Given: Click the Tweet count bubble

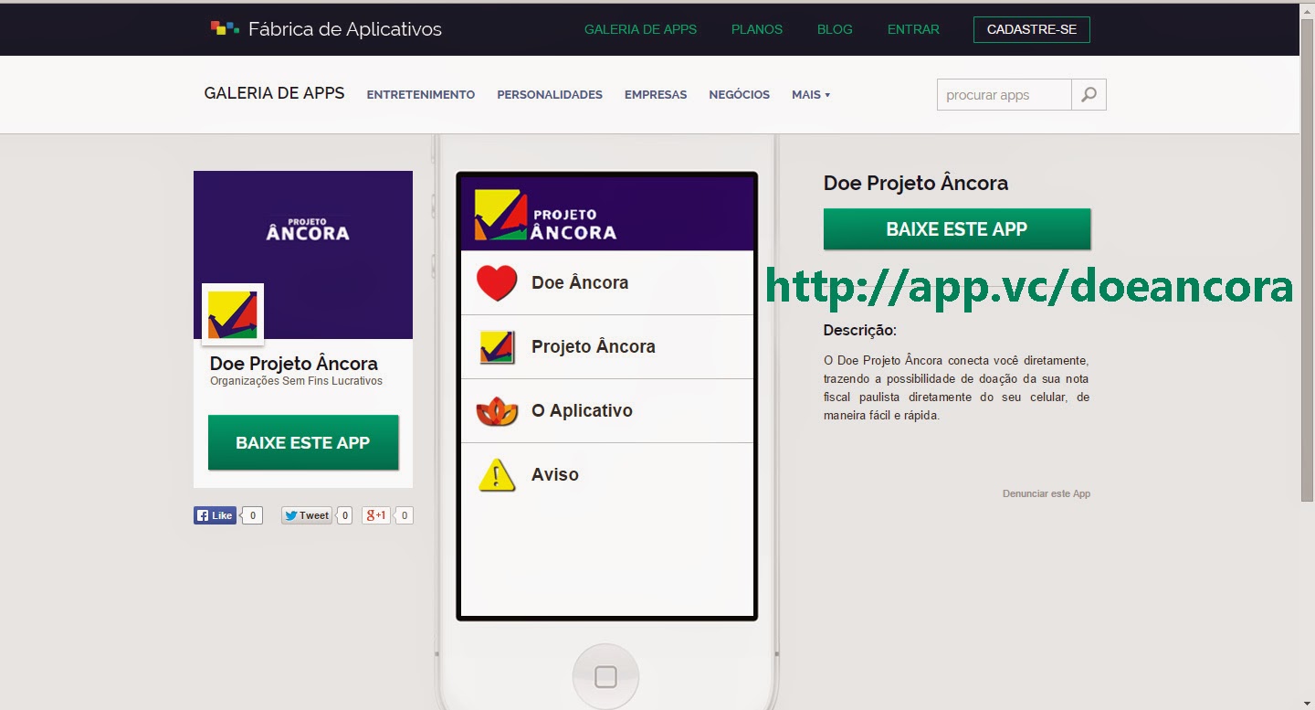Looking at the screenshot, I should (x=344, y=515).
